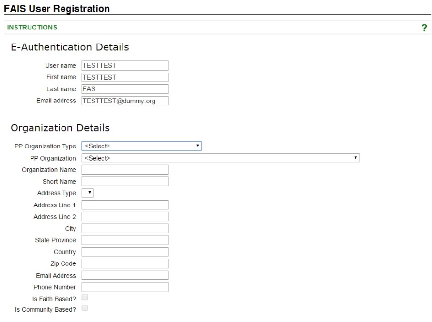Click the State Province field
This screenshot has height=322, width=432.
click(x=124, y=240)
